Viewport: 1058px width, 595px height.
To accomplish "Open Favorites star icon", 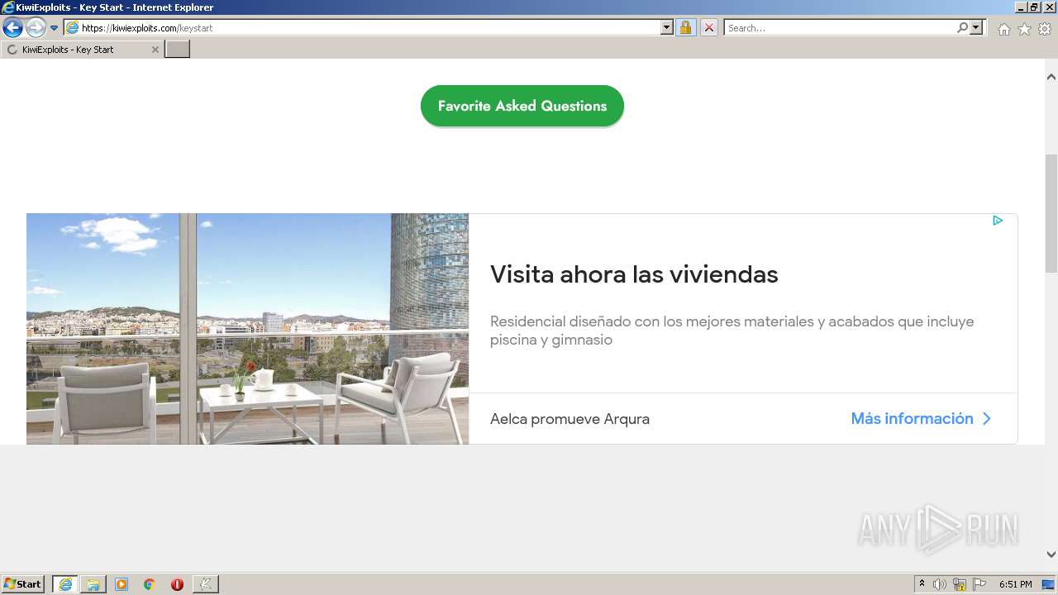I will point(1024,29).
